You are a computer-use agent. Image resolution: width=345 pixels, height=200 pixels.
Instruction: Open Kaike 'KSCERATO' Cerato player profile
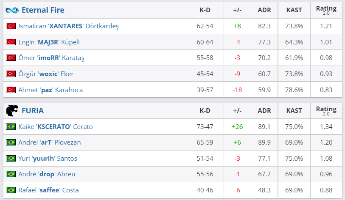pos(56,127)
